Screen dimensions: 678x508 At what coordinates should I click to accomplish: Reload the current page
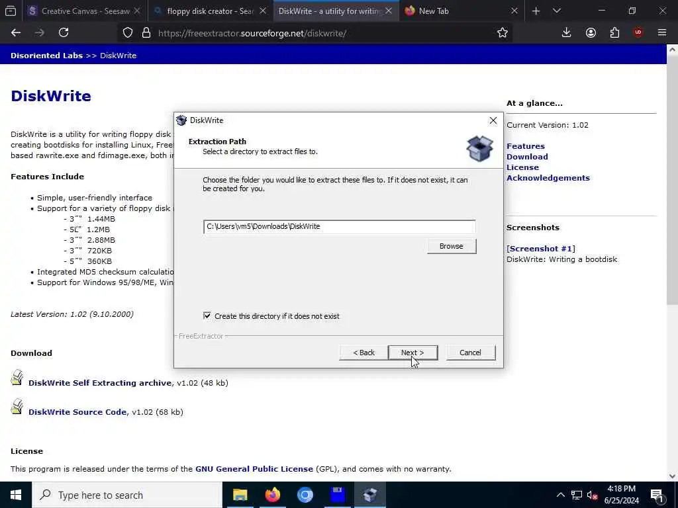[x=64, y=33]
